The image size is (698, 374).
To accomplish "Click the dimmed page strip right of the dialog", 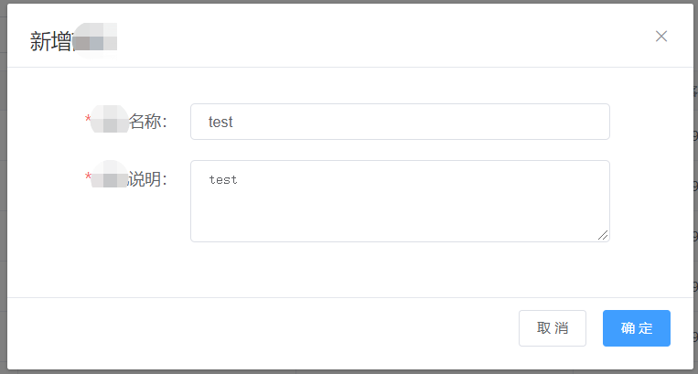I will point(696,187).
